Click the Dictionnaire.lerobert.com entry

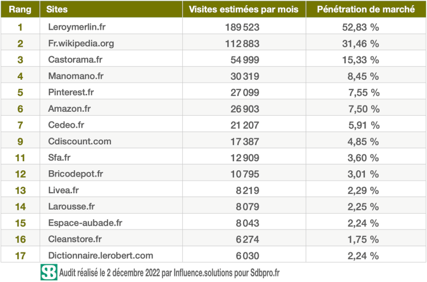101,256
